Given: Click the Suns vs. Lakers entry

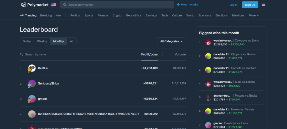Looking at the screenshot, I should coord(231,84).
